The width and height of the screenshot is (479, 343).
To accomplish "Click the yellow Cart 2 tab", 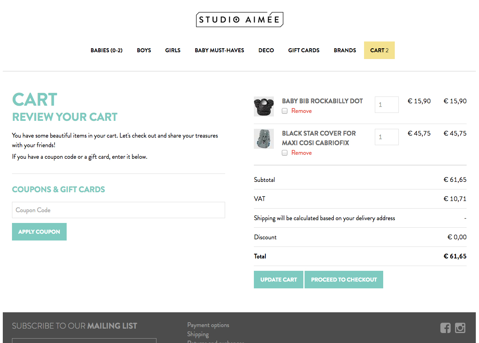I will 379,50.
